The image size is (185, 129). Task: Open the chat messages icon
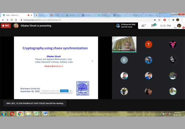[x=154, y=25]
